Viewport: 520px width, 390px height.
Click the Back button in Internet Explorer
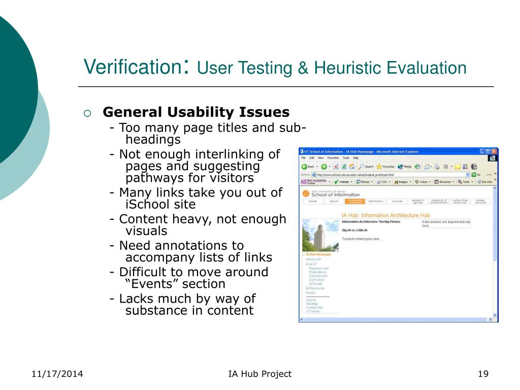307,167
